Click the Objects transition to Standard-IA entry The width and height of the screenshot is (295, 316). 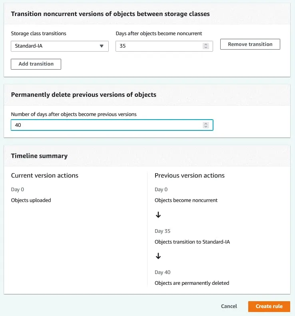(192, 242)
